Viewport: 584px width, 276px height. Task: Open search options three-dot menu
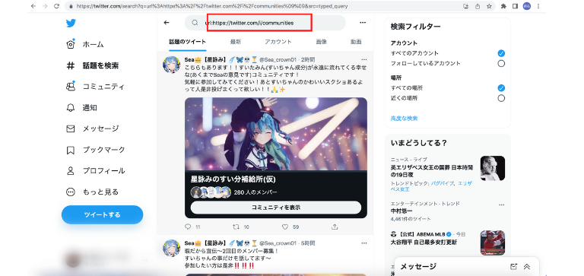coord(363,23)
